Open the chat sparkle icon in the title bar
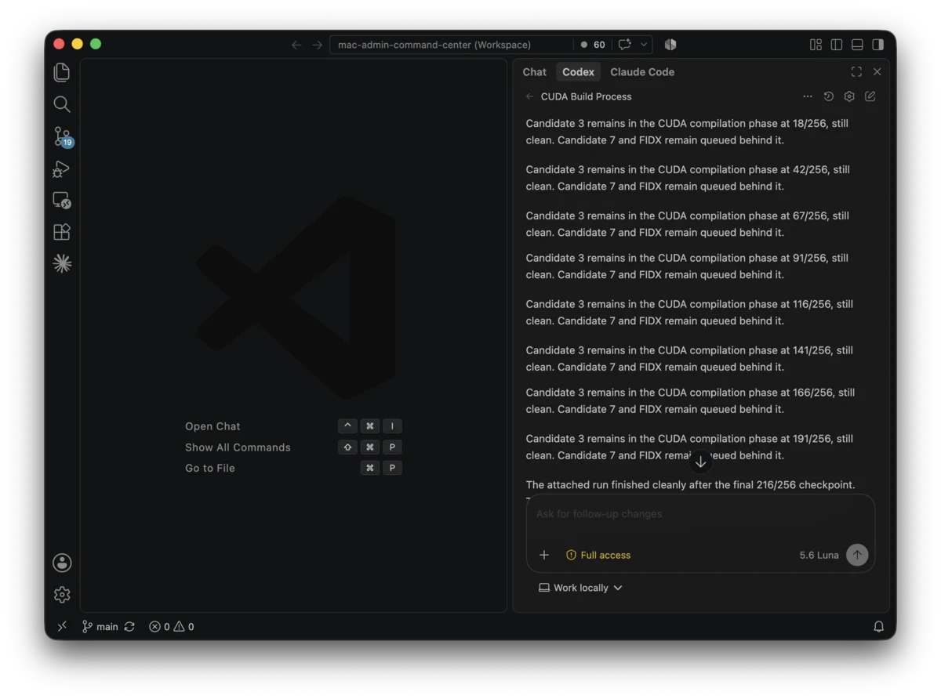This screenshot has width=941, height=699. (625, 45)
